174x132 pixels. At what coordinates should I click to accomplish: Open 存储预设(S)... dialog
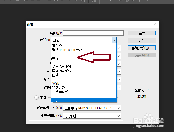pos(142,48)
